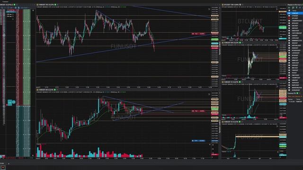Tick the checkbox beside ETHUSDT in watchlist
The image size is (303, 170).
289,16
